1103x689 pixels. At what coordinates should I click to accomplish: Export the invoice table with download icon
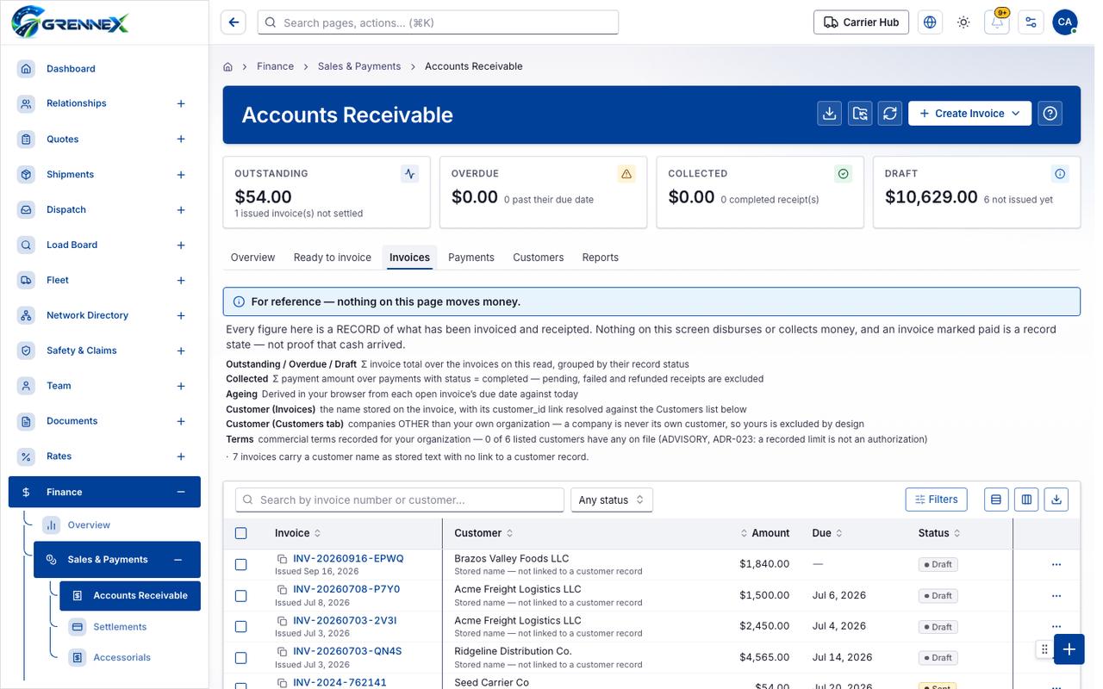pos(1056,500)
